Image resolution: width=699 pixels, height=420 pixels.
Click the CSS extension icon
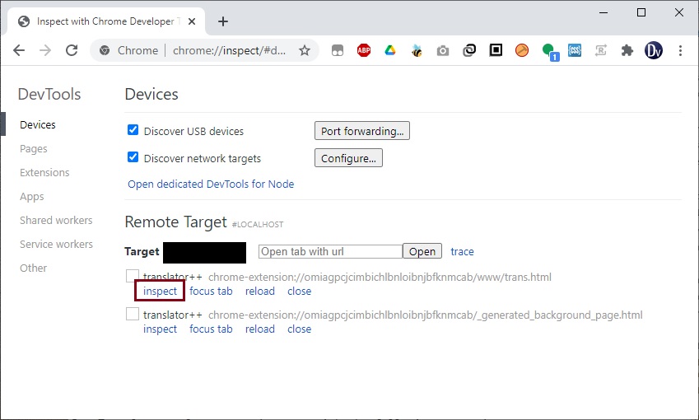[x=575, y=50]
